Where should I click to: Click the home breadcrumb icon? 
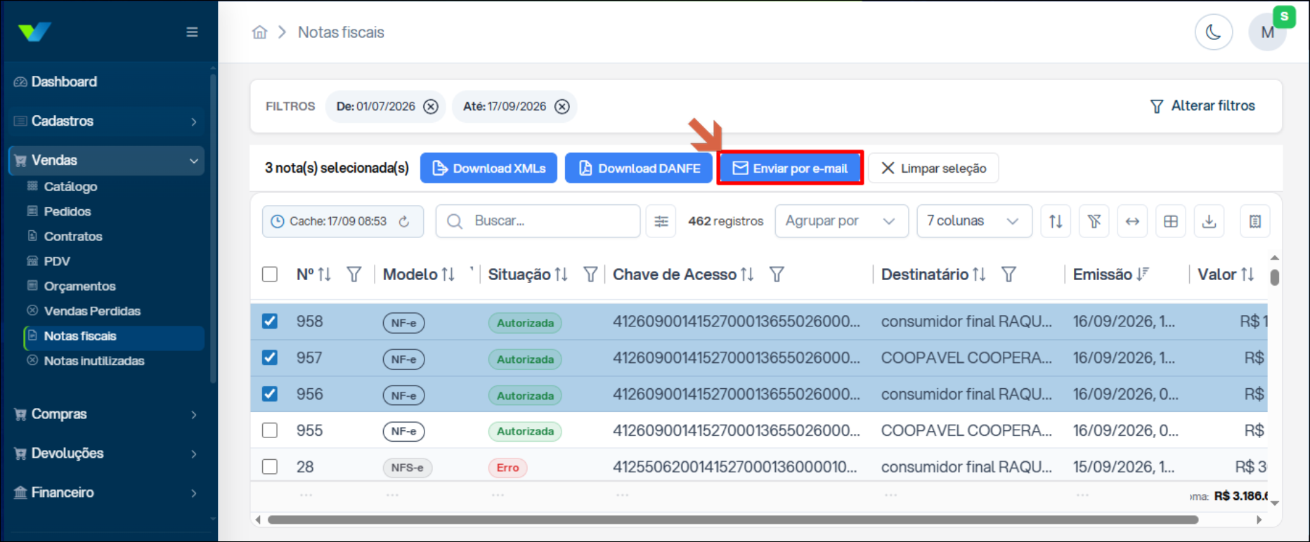click(x=260, y=32)
